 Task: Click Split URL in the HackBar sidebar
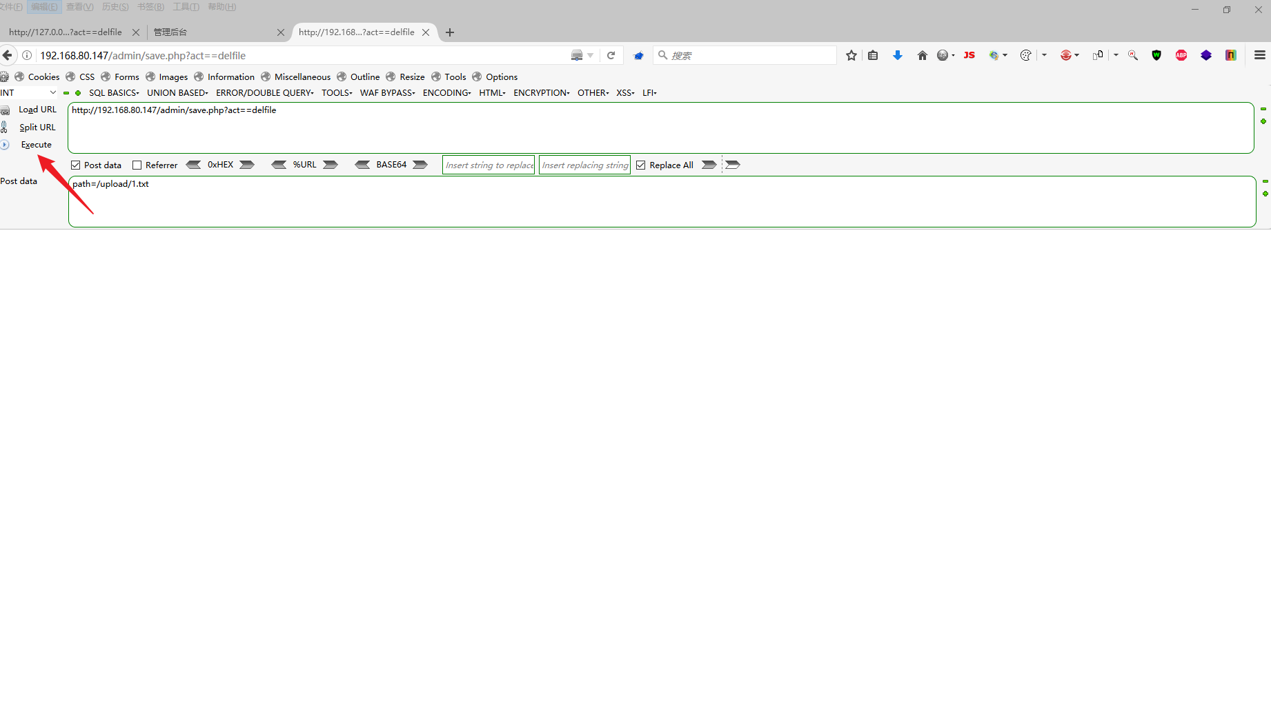(37, 127)
